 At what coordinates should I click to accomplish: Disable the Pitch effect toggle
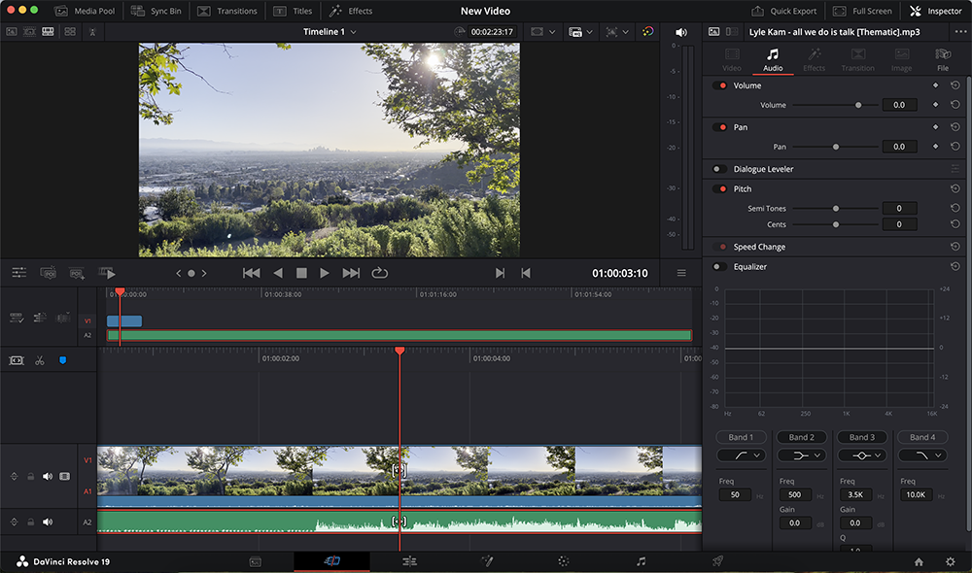pyautogui.click(x=719, y=188)
